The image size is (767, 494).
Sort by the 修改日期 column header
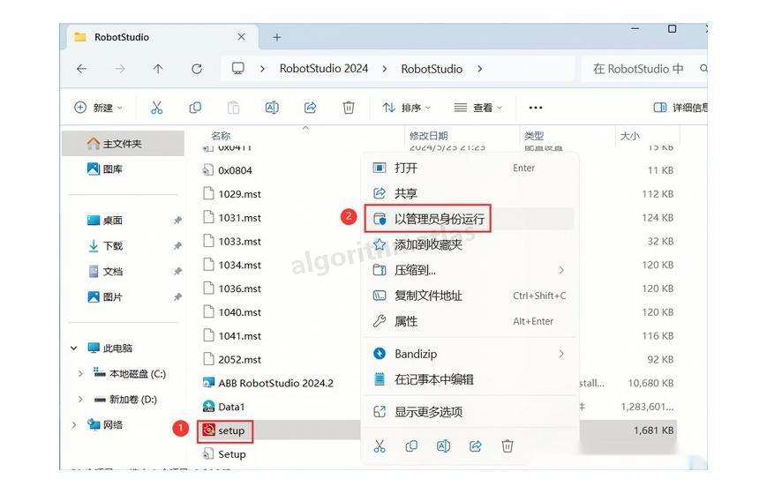click(428, 136)
